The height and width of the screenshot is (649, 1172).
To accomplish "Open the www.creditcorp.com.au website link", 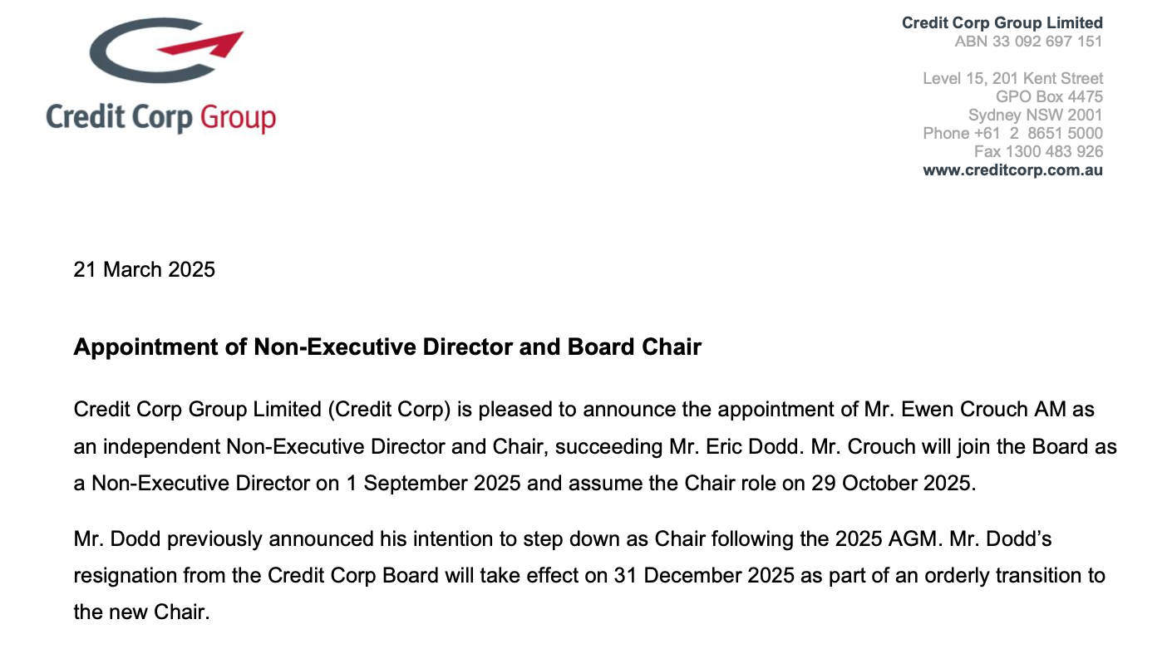I will [x=1013, y=170].
